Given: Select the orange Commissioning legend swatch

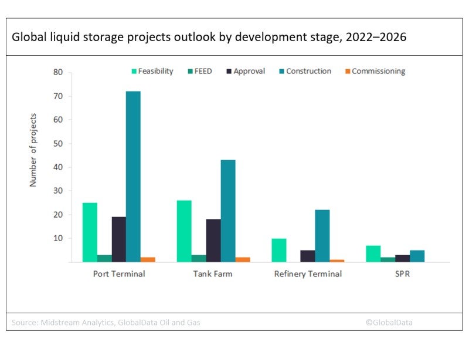Looking at the screenshot, I should (x=346, y=72).
